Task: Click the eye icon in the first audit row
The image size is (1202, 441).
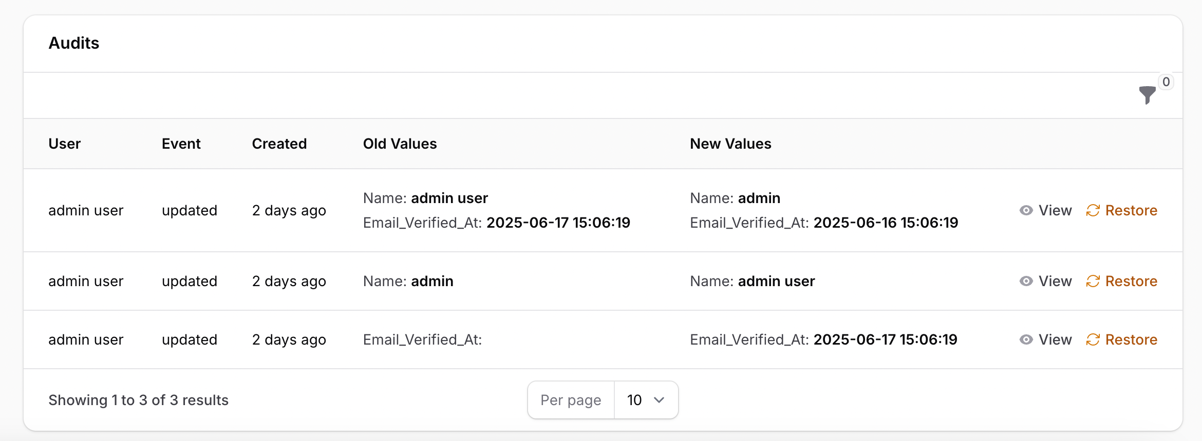Action: click(1026, 210)
